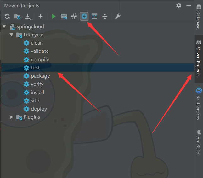203x178 pixels.
Task: Collapse the Lifecycle node
Action: pos(11,35)
